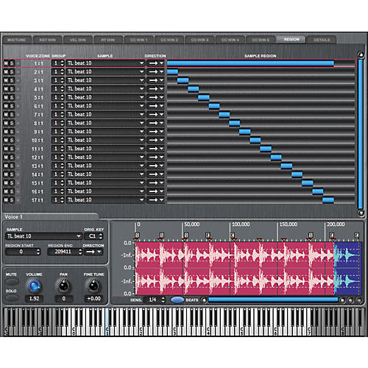Switch to the RT WIN tab
368x368 pixels.
pyautogui.click(x=108, y=40)
